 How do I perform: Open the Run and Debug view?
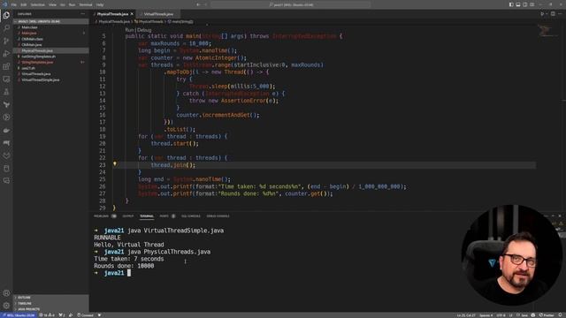[6, 54]
